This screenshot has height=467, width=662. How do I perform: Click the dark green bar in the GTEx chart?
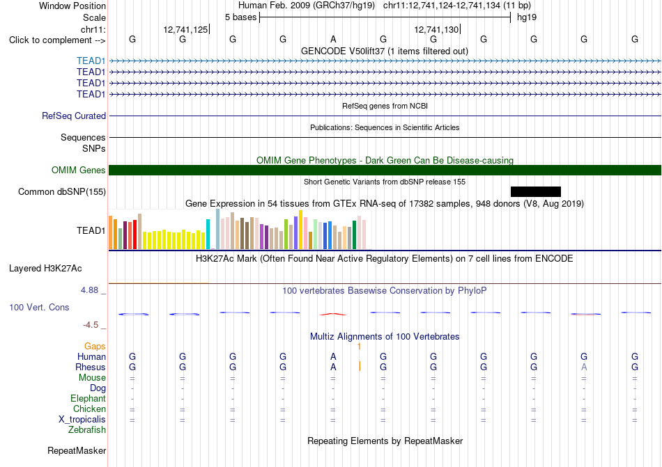coord(354,235)
